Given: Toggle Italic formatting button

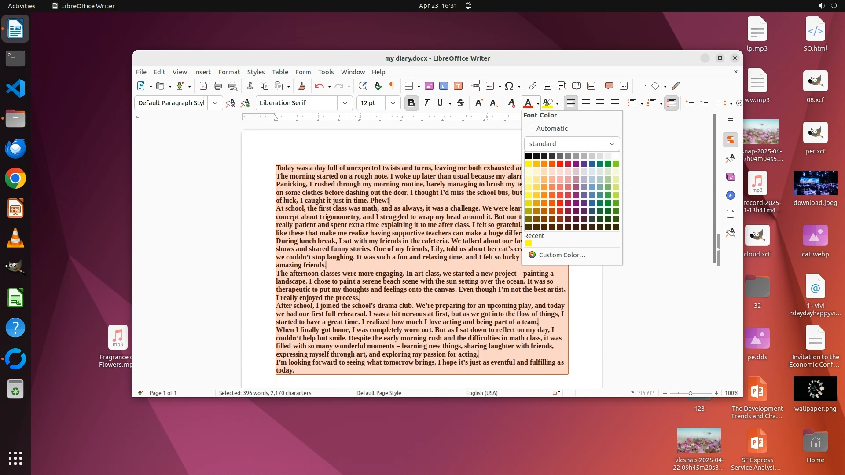Looking at the screenshot, I should pyautogui.click(x=426, y=103).
